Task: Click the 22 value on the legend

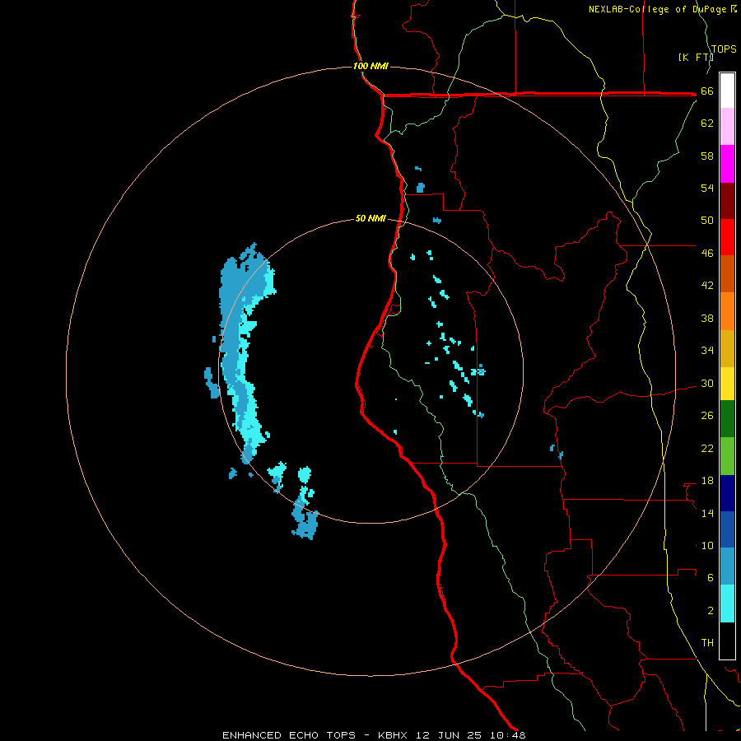Action: [x=707, y=448]
